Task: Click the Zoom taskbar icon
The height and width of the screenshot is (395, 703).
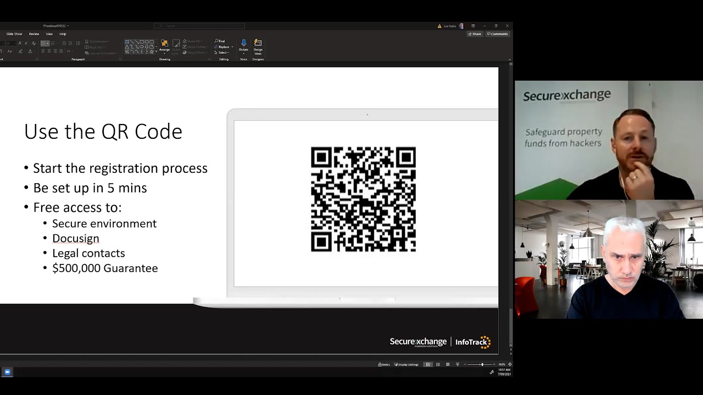Action: 7,372
